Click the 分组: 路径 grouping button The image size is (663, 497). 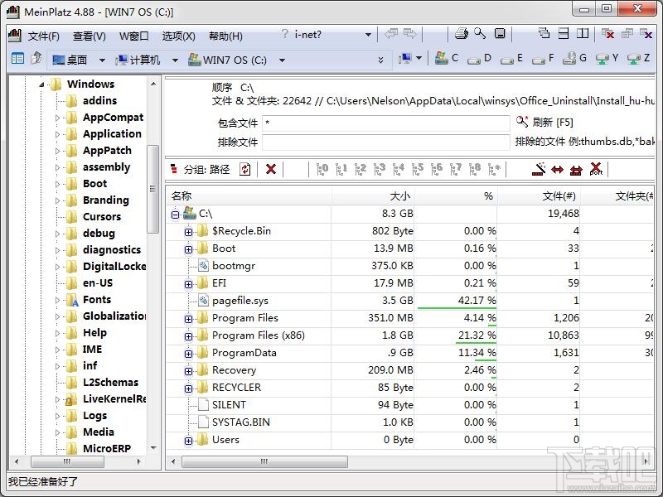click(200, 170)
